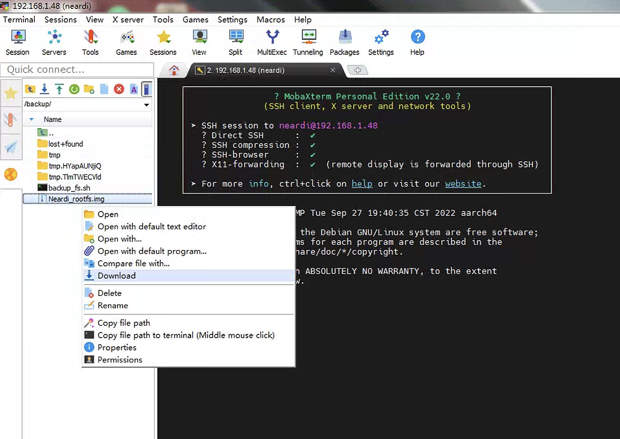Open the Sessions star toolbar icon
The width and height of the screenshot is (620, 439).
pos(163,42)
